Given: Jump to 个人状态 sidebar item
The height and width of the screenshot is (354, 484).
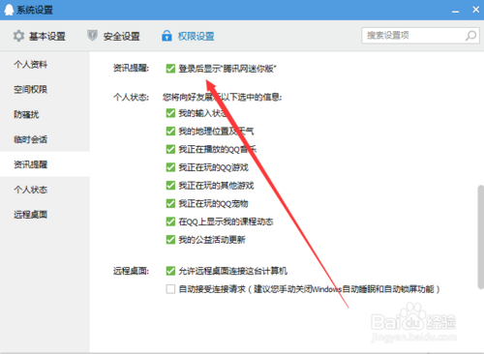Looking at the screenshot, I should click(x=45, y=190).
